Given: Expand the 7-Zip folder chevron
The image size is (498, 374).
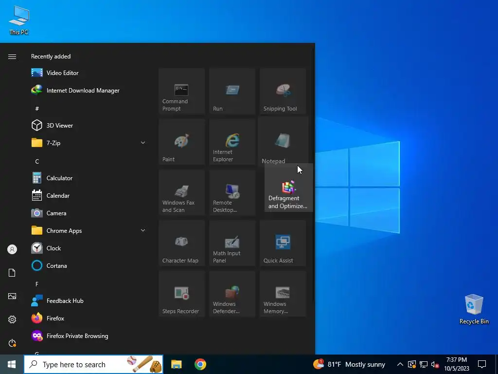Looking at the screenshot, I should click(143, 143).
